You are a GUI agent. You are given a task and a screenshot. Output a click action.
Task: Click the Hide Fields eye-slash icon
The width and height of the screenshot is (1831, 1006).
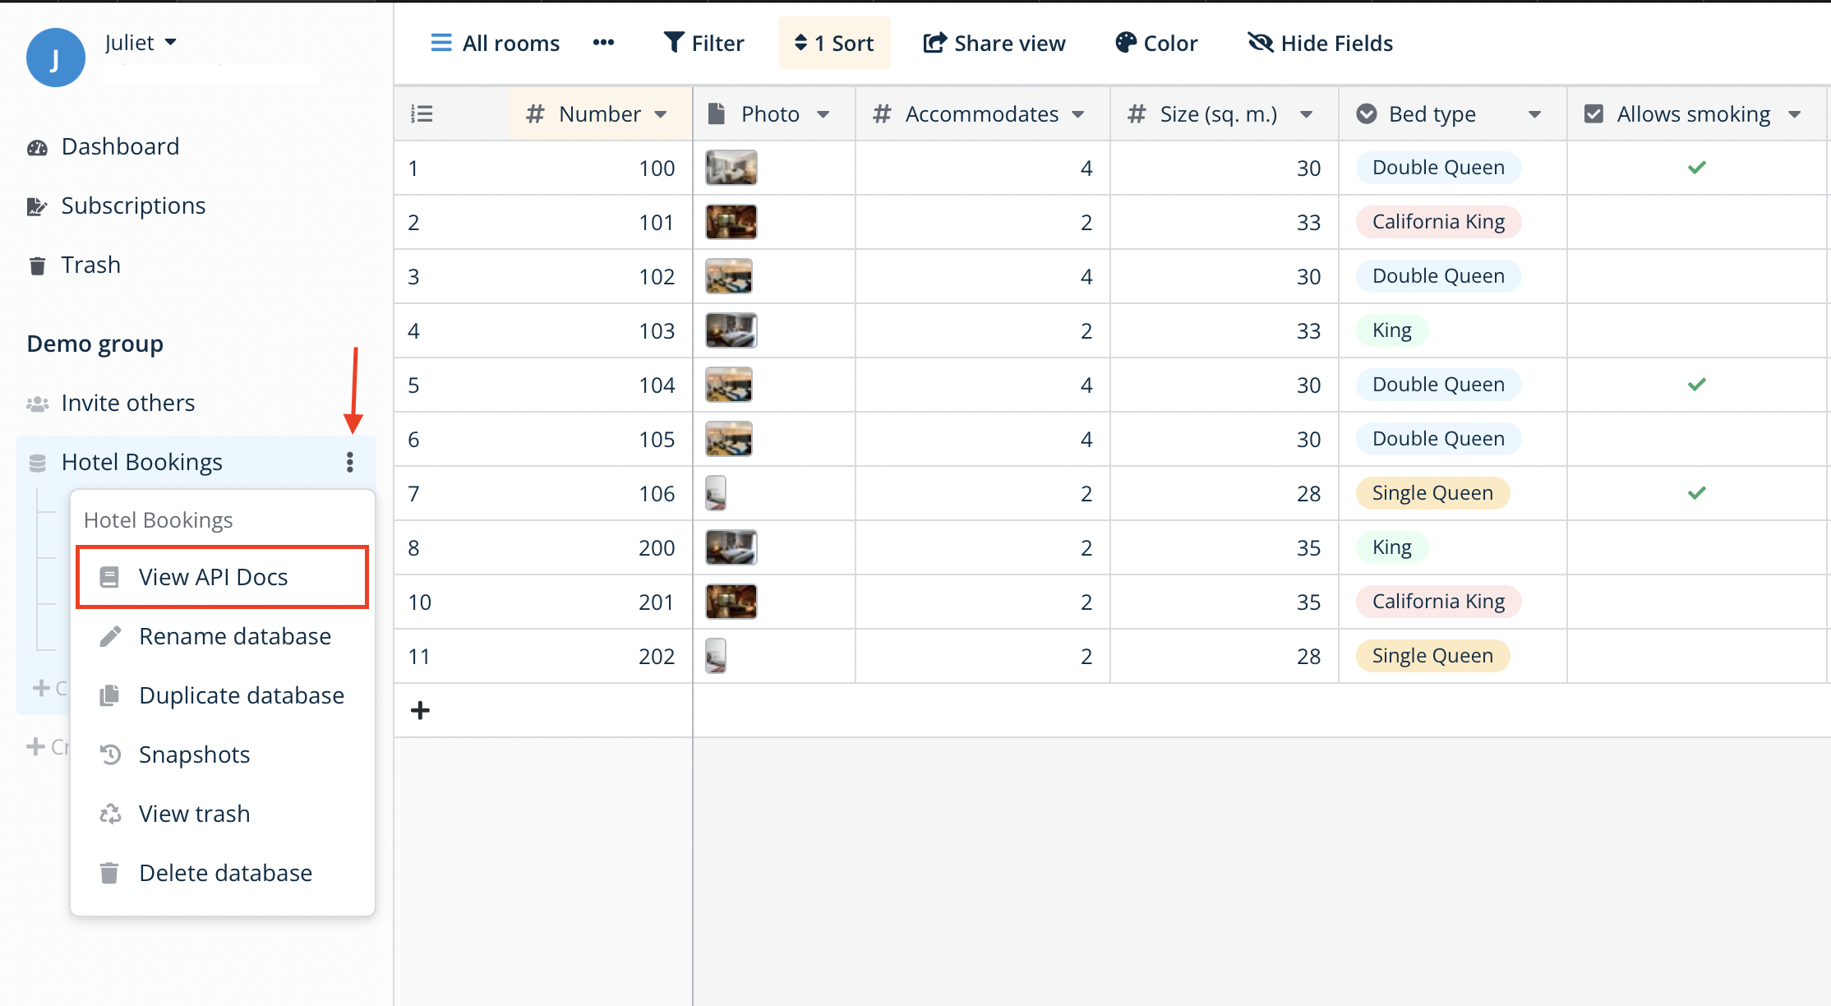pos(1260,43)
